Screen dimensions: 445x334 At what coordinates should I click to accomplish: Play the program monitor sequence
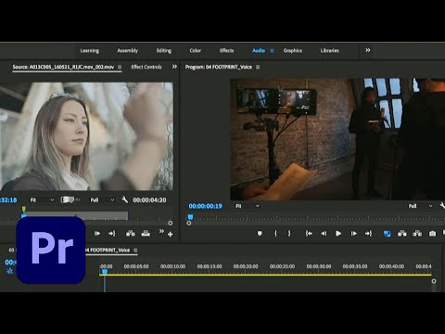pos(338,234)
